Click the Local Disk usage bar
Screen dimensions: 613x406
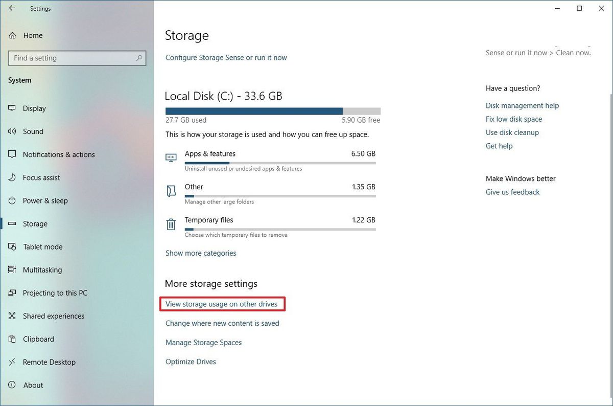[272, 110]
